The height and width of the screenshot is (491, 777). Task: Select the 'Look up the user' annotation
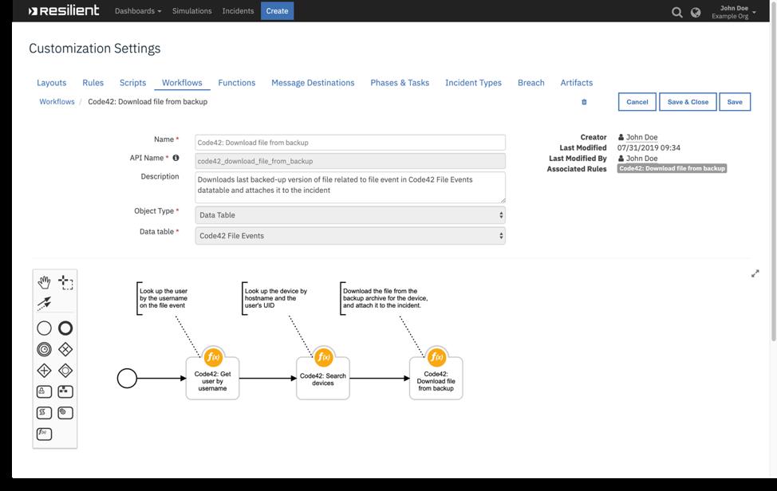pos(163,298)
